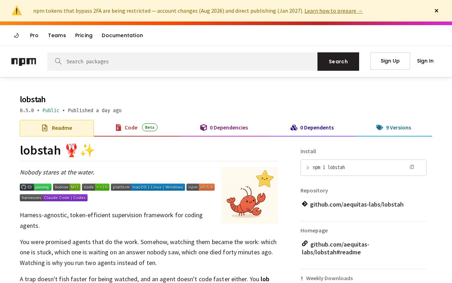Screen dimensions: 452x283
Task: Click the Dependents cubes icon
Action: [294, 128]
